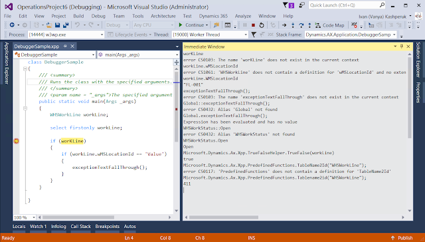
Task: Click the Step Out icon
Action: pos(309,25)
